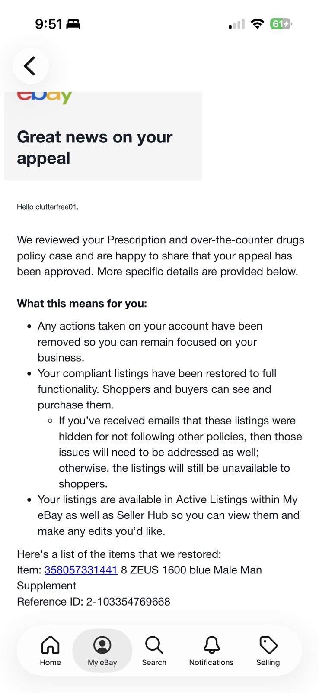Tap the Selling tab label
This screenshot has height=693, width=319.
[268, 662]
